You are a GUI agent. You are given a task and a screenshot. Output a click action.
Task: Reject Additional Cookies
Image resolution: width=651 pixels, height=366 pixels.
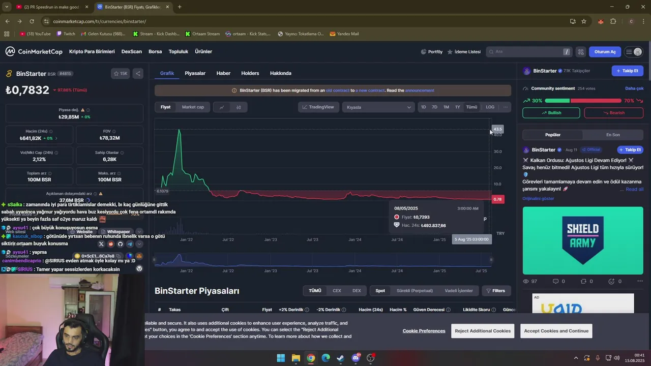(x=483, y=331)
